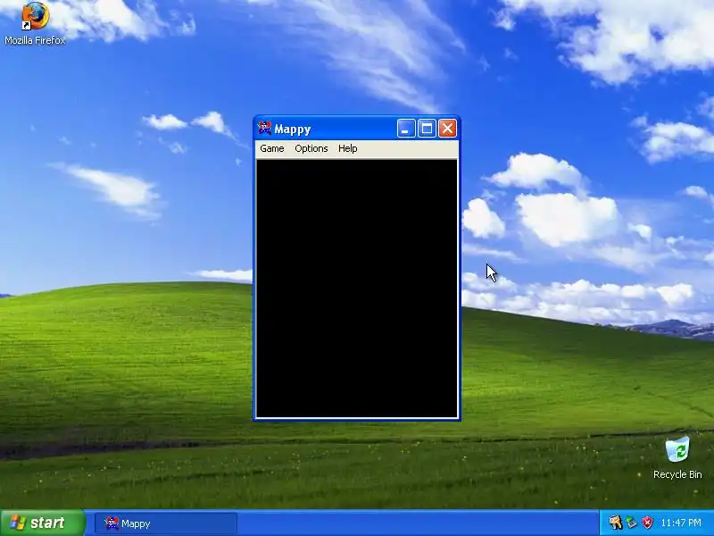Open the Windows Start menu

point(43,523)
